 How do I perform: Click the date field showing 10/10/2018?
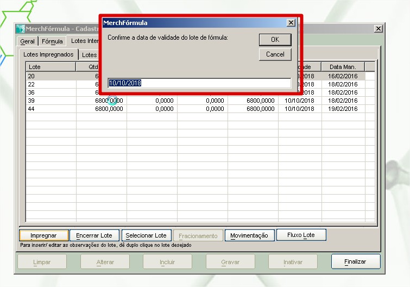pos(199,83)
